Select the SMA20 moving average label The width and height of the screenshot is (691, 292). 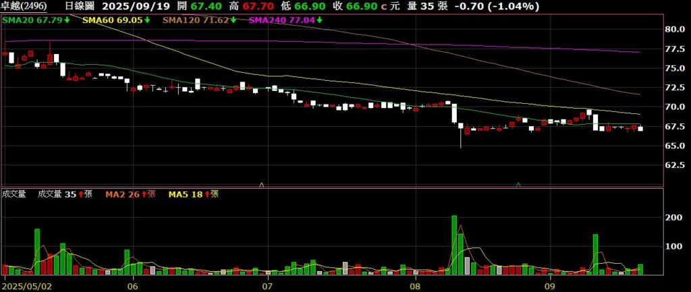28,21
